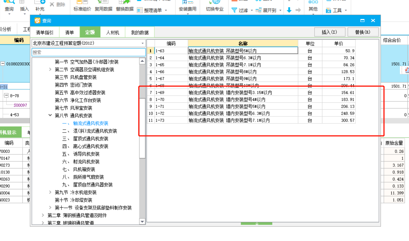Image resolution: width=409 pixels, height=241 pixels.
Task: Open 安装费用 in the toolbar
Action: point(188,7)
